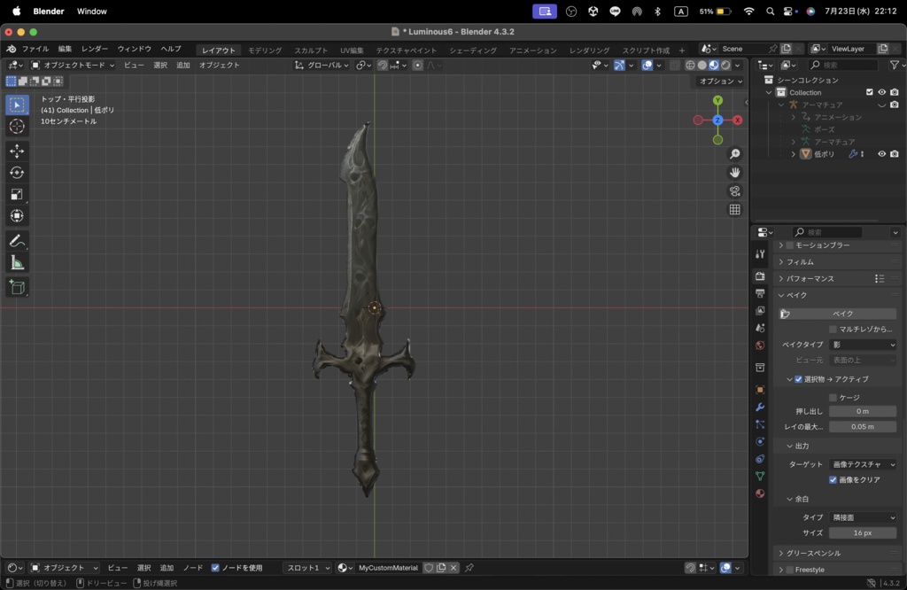
Task: Select the Move tool in the toolbar
Action: [16, 151]
